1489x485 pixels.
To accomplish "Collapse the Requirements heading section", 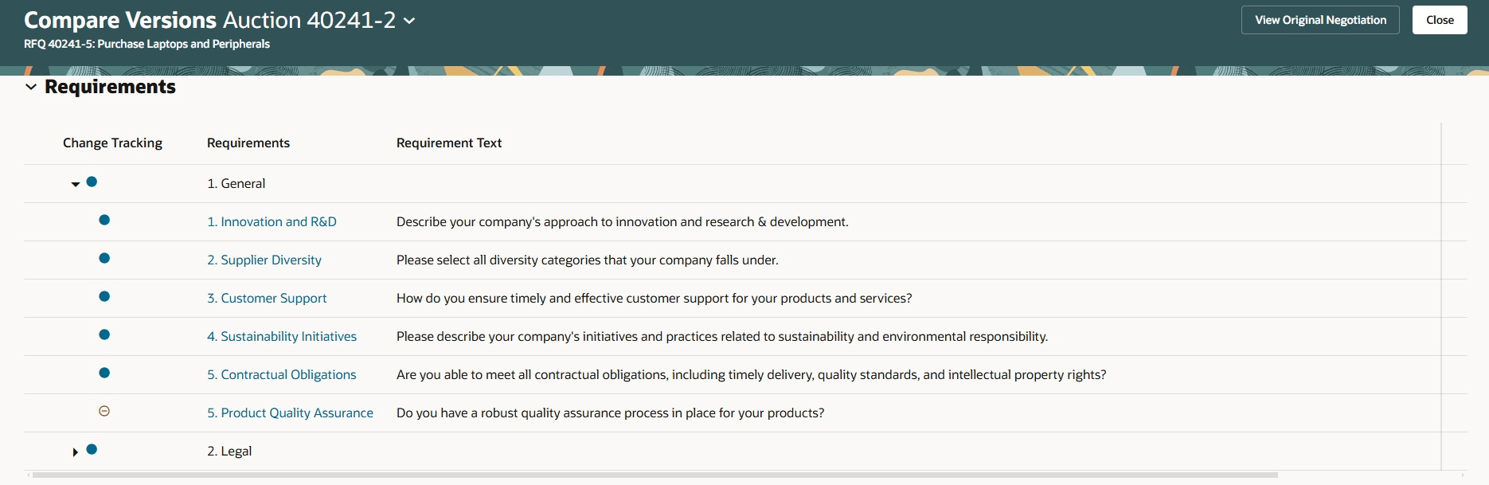I will [31, 87].
